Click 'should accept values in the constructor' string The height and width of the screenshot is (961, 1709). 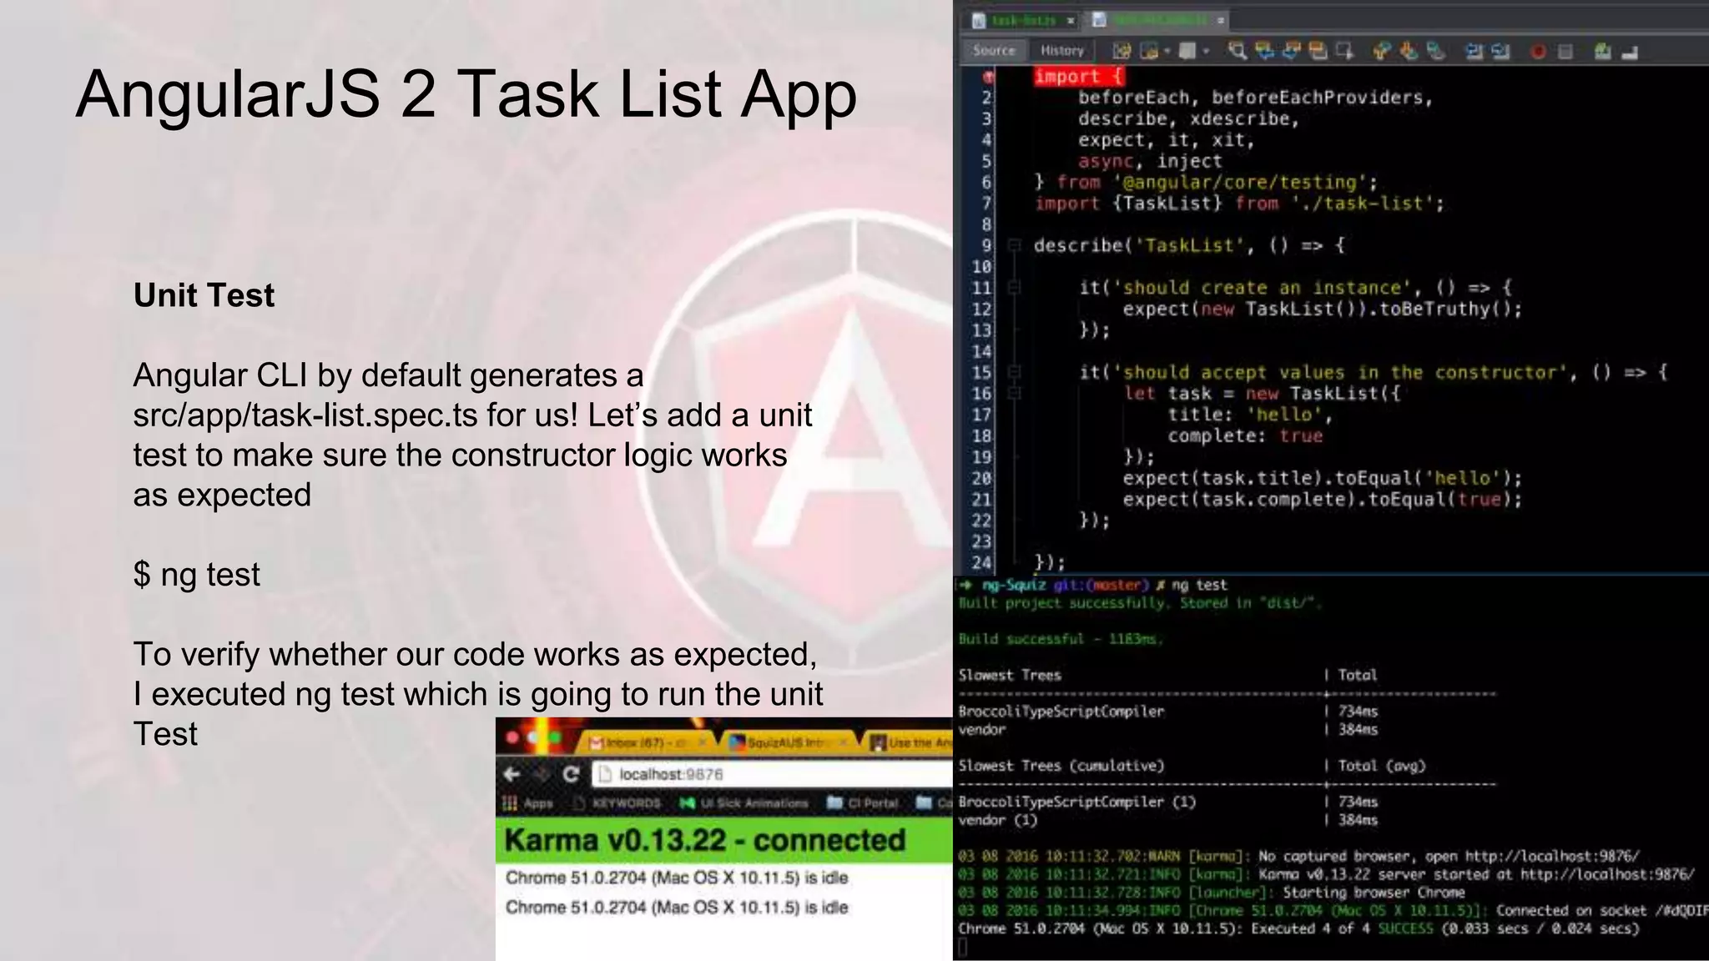pyautogui.click(x=1339, y=372)
